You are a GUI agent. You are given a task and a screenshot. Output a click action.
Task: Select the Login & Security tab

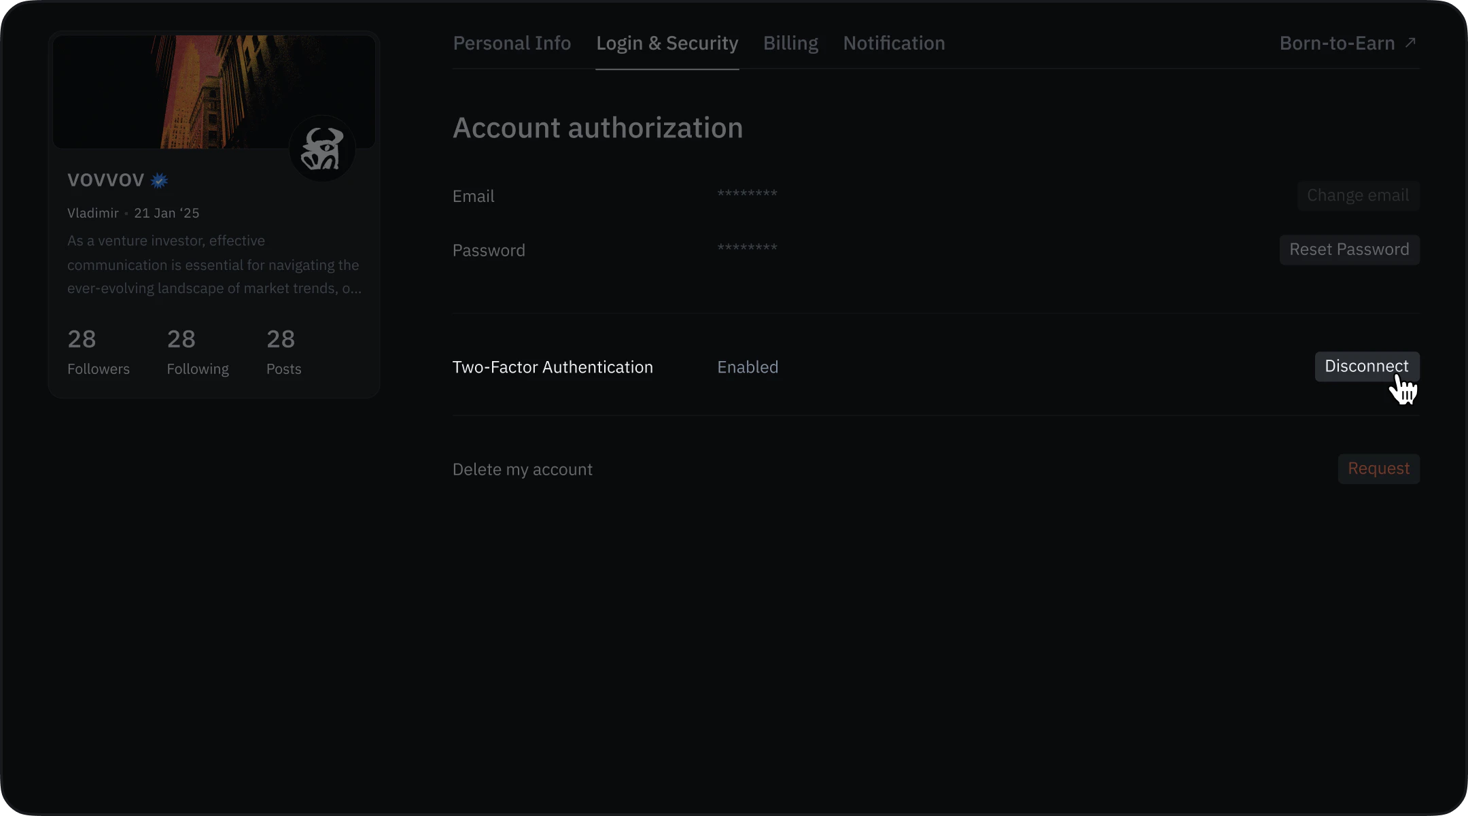[x=667, y=44]
